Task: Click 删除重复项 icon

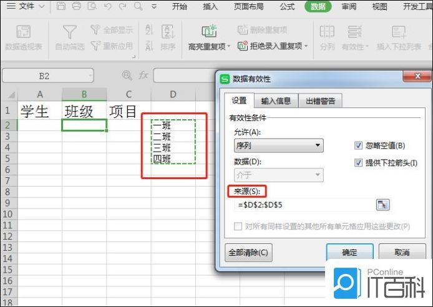Action: [x=243, y=30]
